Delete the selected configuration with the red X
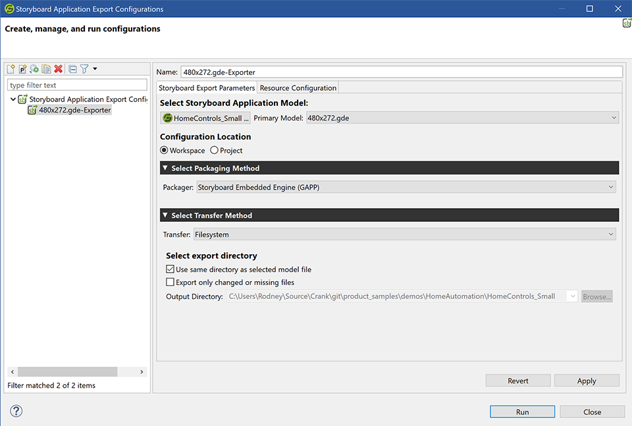 59,69
